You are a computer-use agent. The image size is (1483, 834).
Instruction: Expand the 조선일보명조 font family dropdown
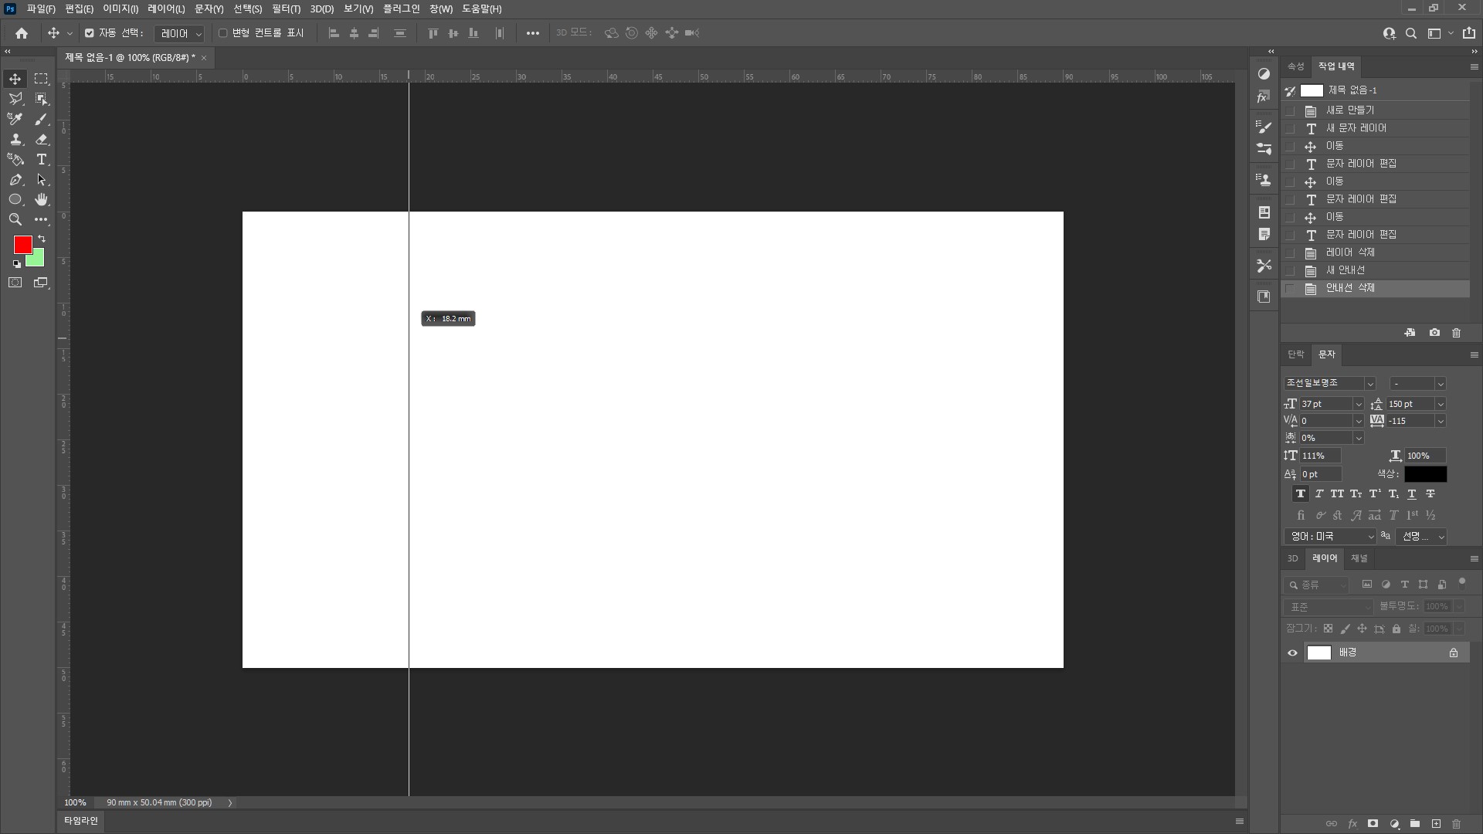click(1369, 384)
